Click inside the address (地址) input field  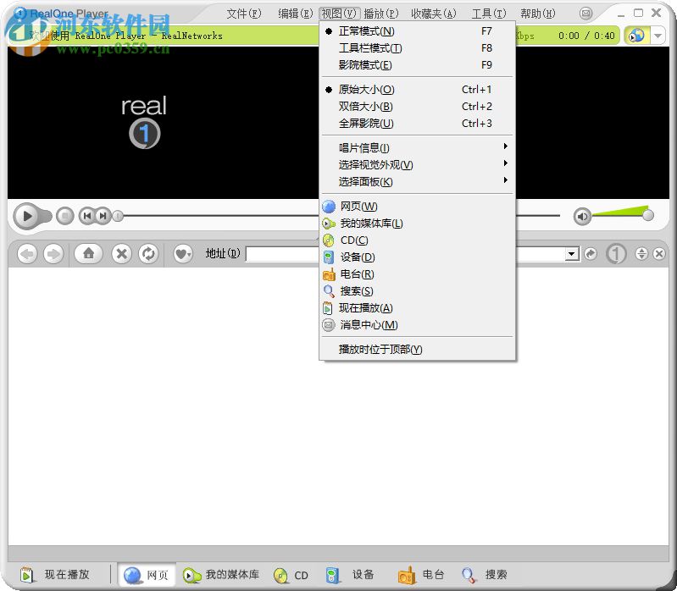[406, 254]
